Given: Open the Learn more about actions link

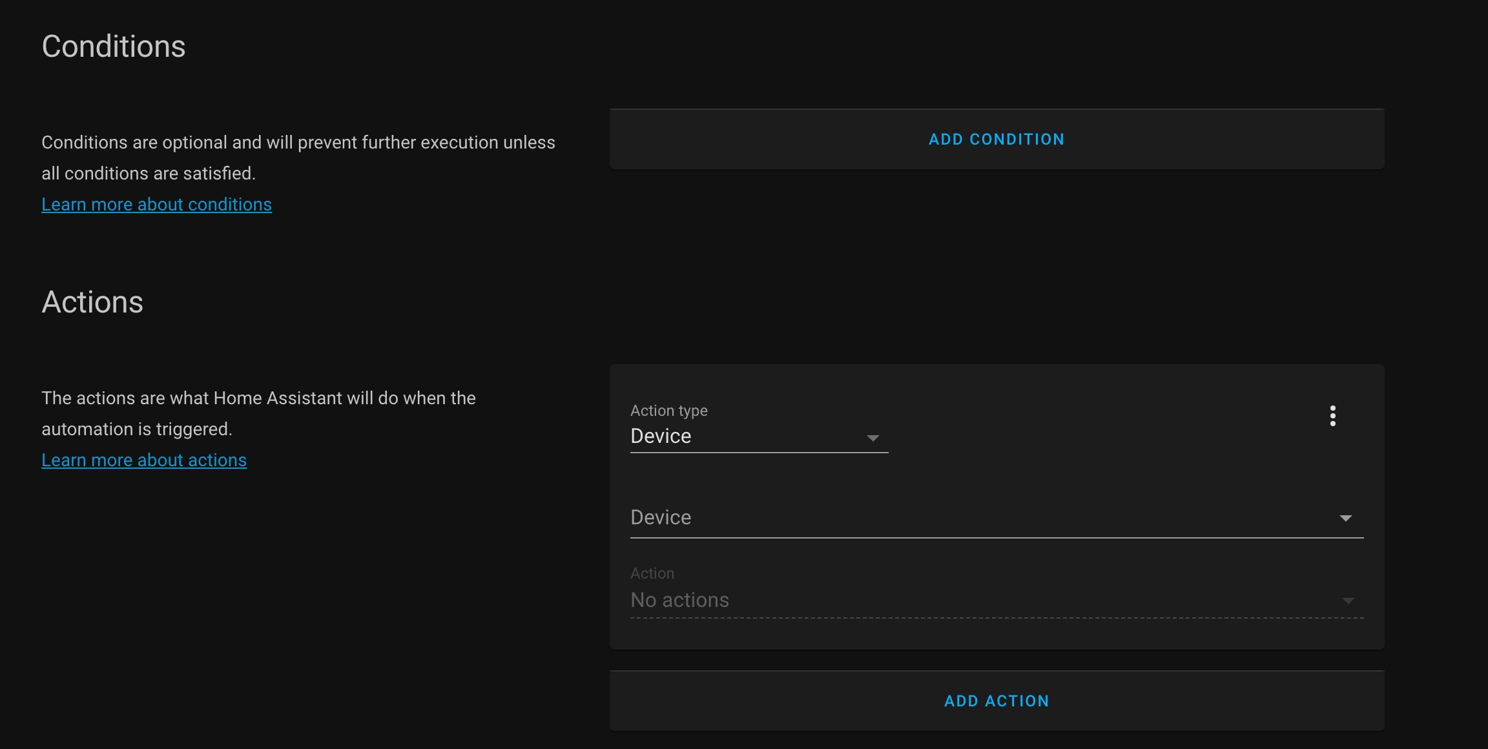Looking at the screenshot, I should pos(144,460).
